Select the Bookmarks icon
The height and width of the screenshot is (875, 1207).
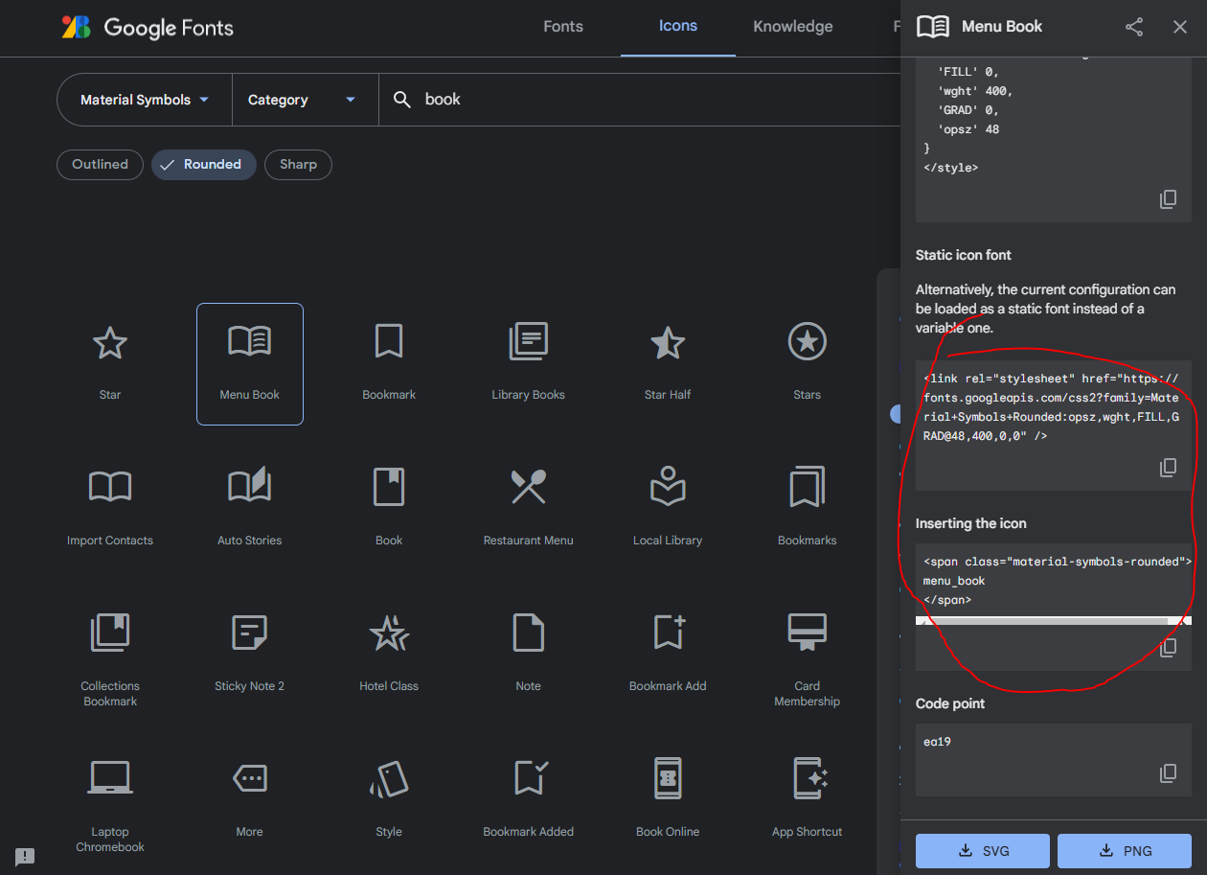tap(808, 487)
